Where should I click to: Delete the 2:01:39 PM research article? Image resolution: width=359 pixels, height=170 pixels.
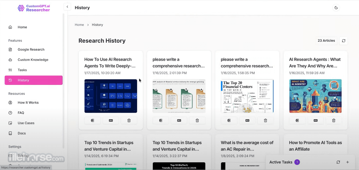tap(197, 120)
